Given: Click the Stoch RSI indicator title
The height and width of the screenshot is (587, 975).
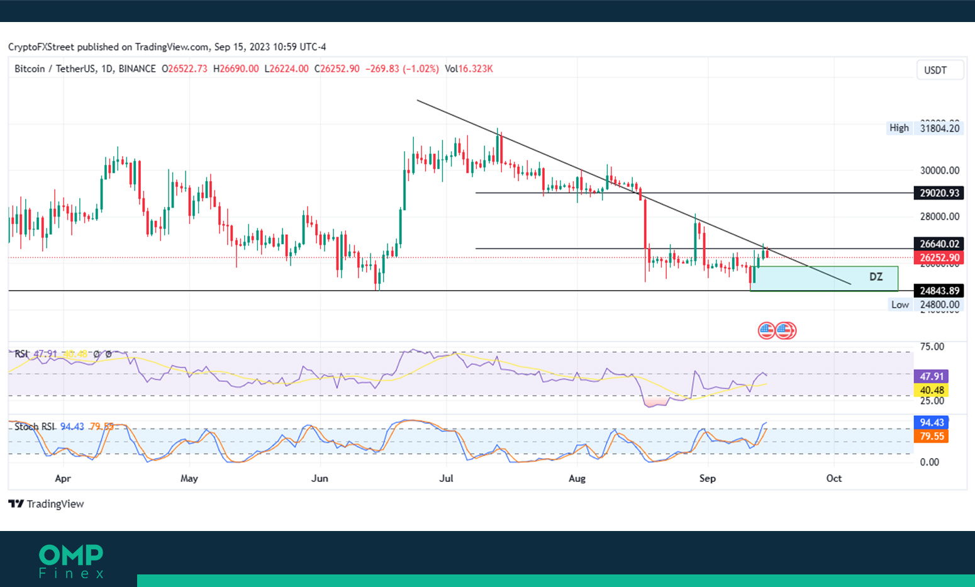Looking at the screenshot, I should (x=35, y=427).
